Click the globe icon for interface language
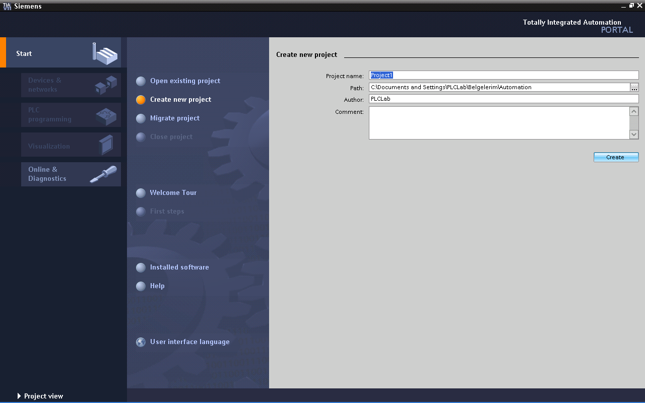Viewport: 645px width, 403px height. point(141,342)
